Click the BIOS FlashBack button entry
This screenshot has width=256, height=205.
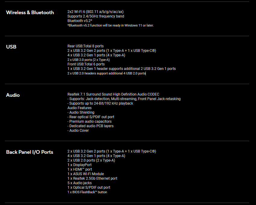coord(87,192)
